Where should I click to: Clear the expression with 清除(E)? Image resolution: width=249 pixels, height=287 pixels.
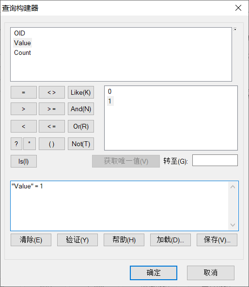[31, 240]
